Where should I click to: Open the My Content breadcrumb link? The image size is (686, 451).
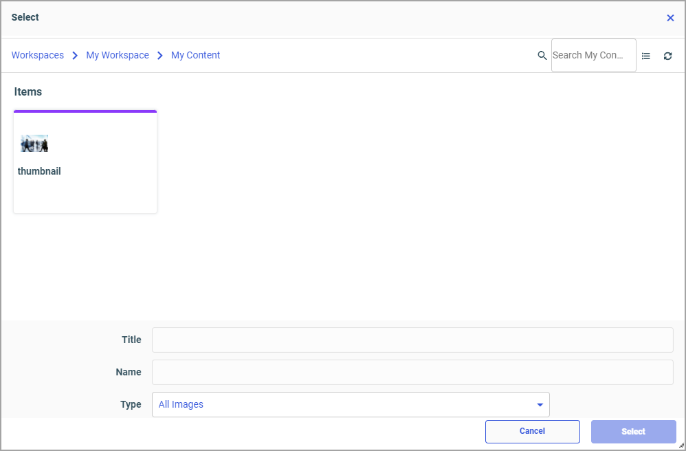click(195, 55)
